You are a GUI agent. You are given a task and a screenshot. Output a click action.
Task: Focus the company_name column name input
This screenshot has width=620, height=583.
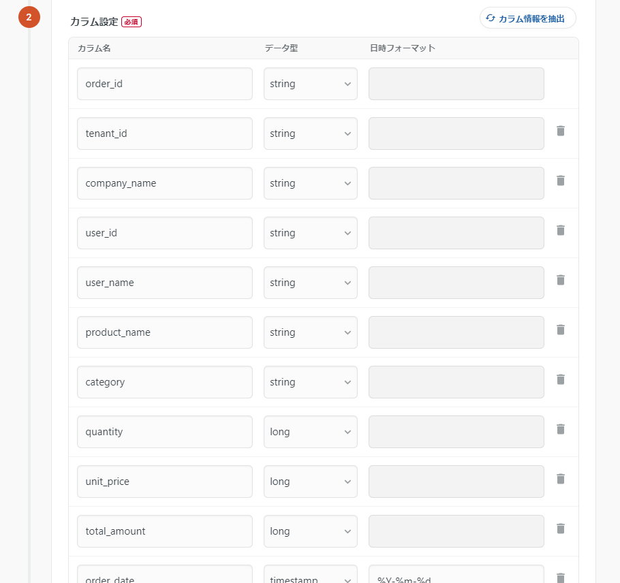coord(165,183)
